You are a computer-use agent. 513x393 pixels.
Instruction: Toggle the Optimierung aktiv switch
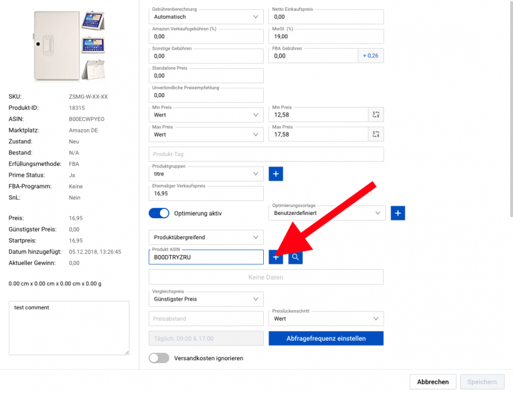tap(159, 213)
